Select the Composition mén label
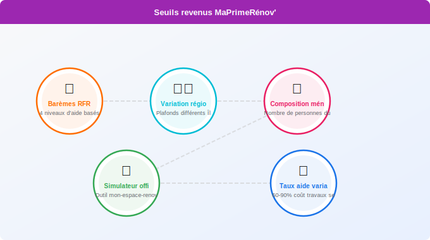 pos(297,104)
